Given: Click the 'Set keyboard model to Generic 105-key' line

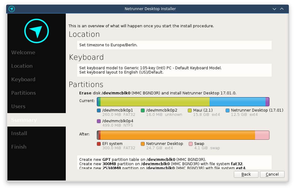Looking at the screenshot, I should tap(150, 68).
